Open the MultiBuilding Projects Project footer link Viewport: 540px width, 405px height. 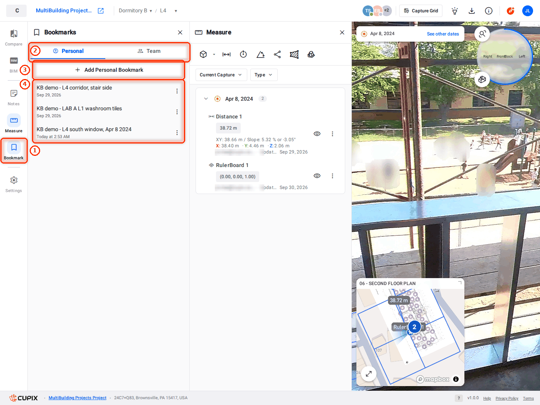(x=78, y=398)
